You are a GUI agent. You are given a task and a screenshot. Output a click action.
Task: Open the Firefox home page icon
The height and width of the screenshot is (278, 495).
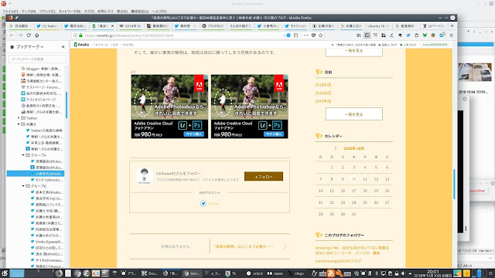[36, 36]
